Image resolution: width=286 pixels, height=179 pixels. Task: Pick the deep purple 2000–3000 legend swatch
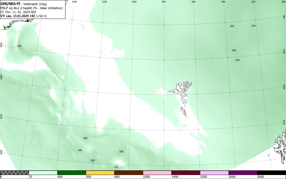[x=243, y=173]
